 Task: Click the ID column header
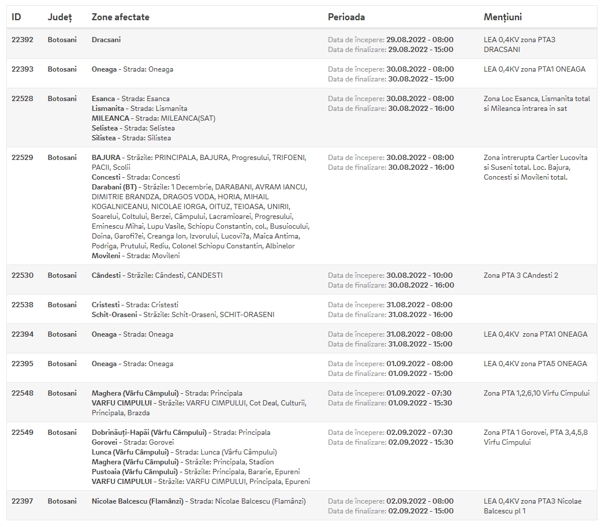tap(16, 17)
